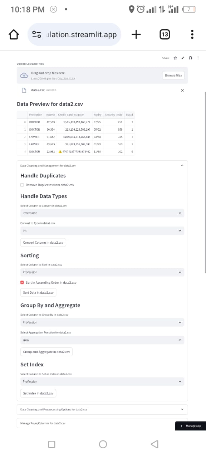Click the Security_code column header

click(x=114, y=115)
